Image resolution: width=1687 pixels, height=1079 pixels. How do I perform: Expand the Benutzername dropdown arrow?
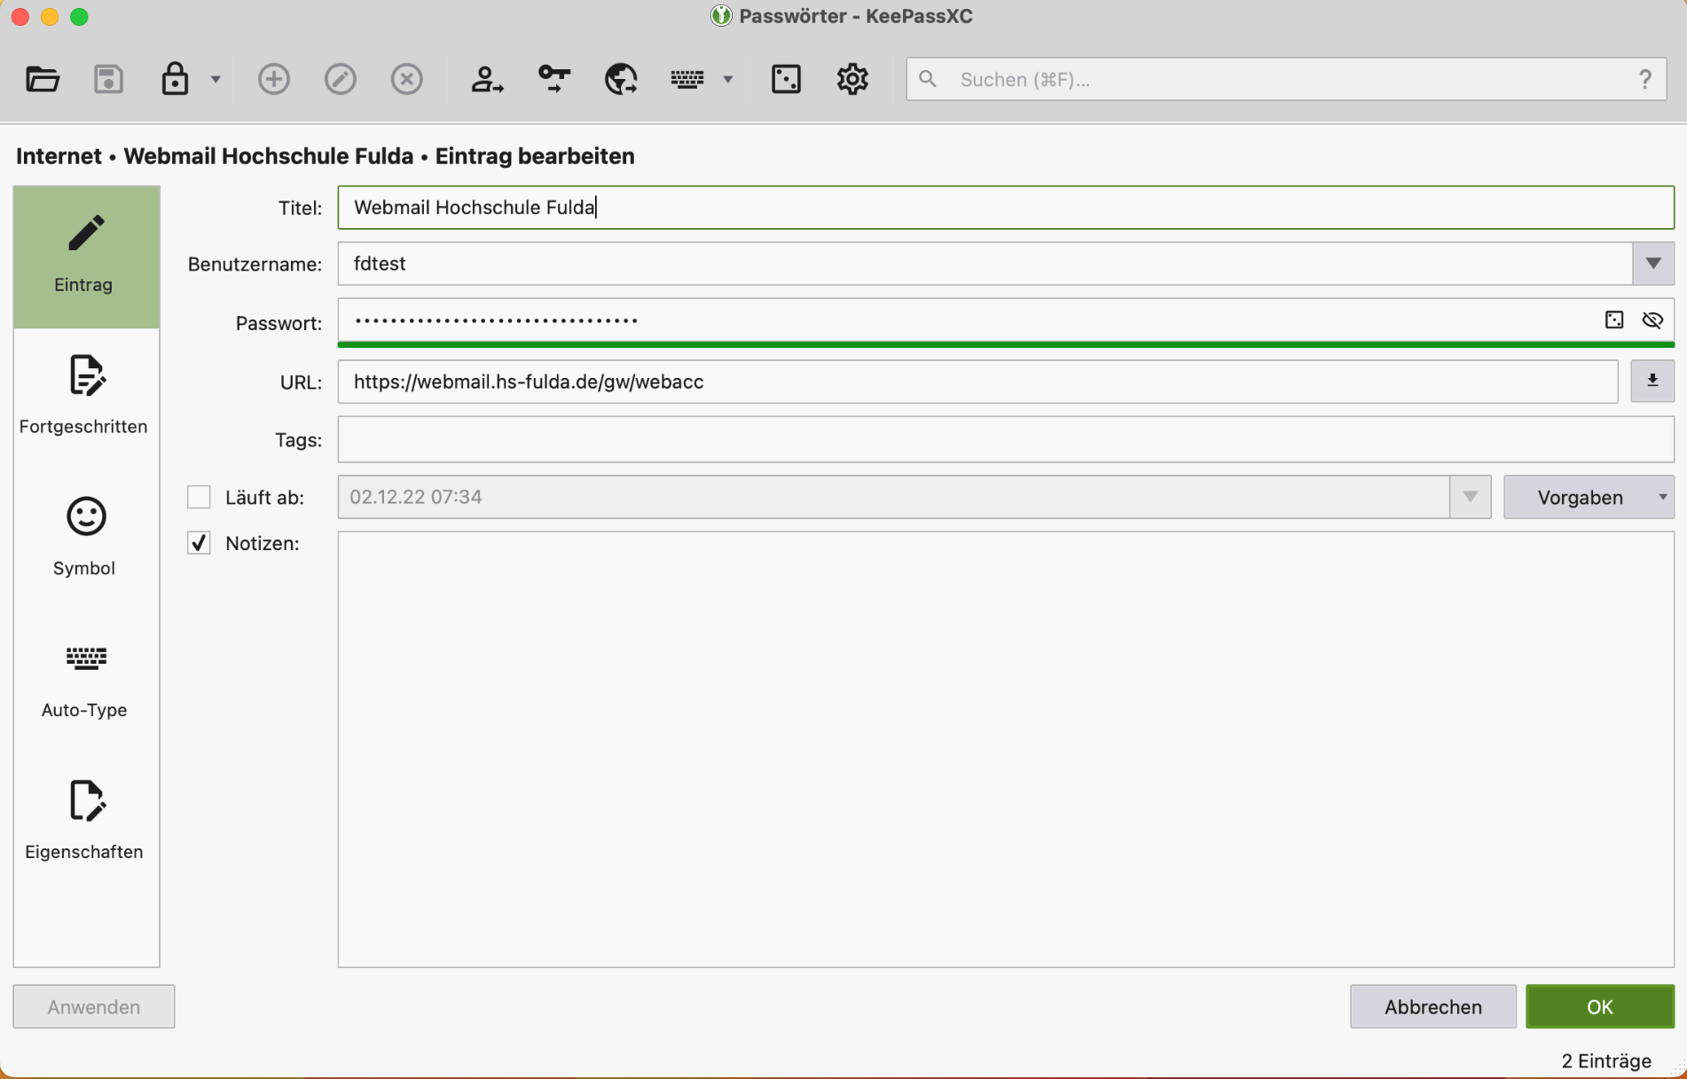(x=1652, y=264)
